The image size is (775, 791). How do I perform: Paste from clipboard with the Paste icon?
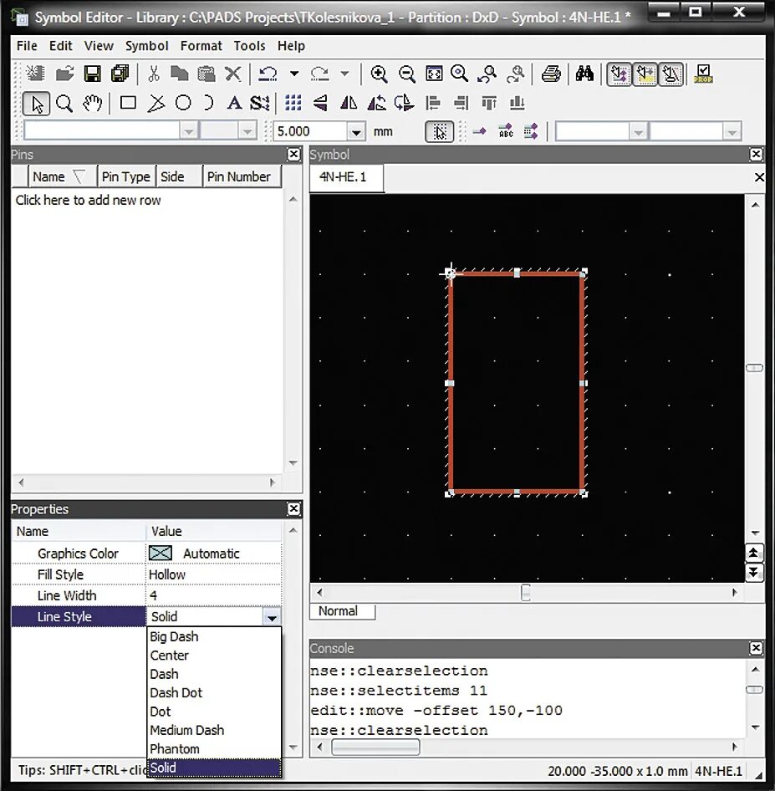pos(206,74)
